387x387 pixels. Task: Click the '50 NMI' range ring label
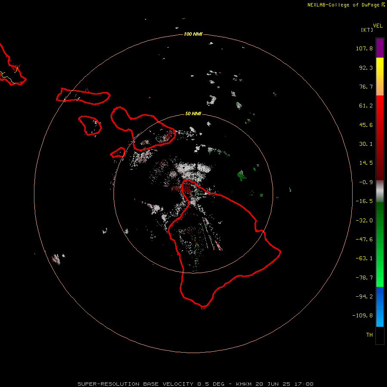193,114
